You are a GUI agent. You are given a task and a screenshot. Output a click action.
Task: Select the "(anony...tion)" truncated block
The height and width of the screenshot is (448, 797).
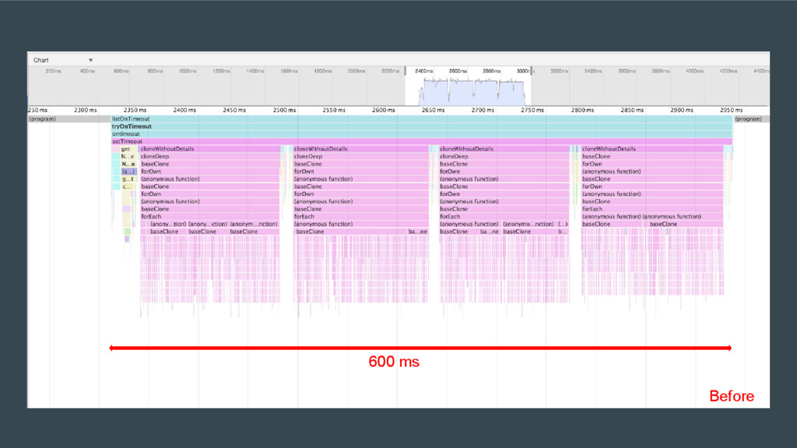pyautogui.click(x=167, y=224)
